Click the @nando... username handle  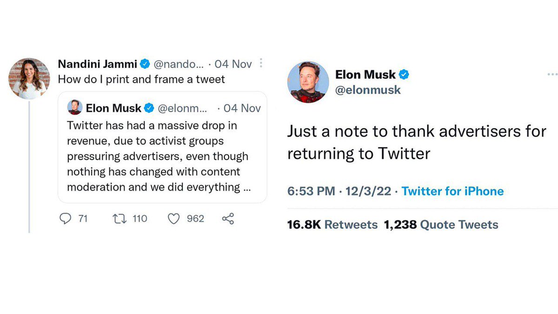click(179, 64)
